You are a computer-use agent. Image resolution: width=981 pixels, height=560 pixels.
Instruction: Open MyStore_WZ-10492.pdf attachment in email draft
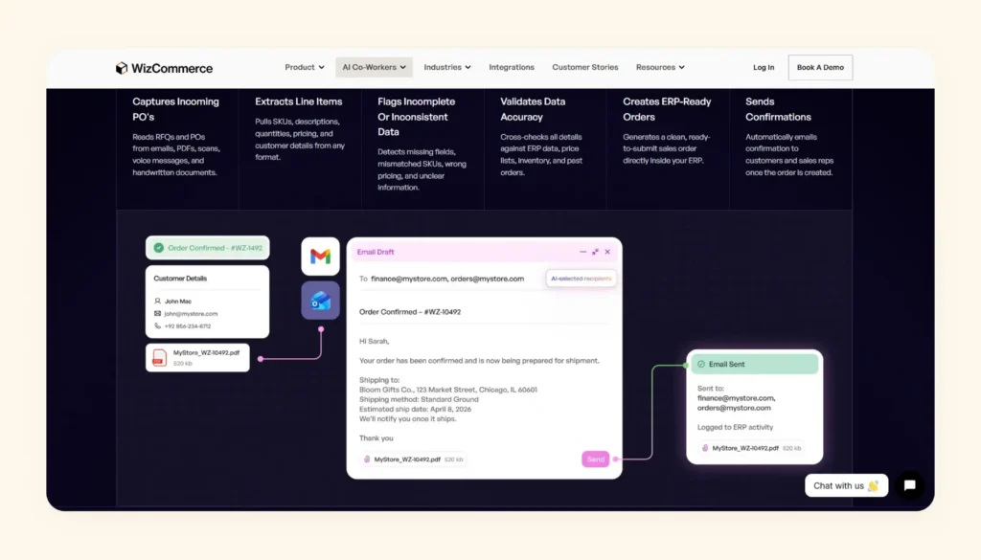coord(414,459)
